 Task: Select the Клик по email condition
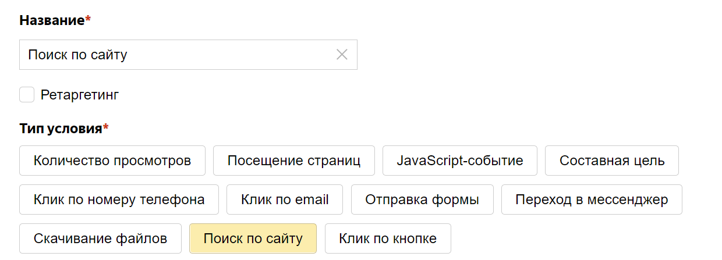[x=285, y=200]
